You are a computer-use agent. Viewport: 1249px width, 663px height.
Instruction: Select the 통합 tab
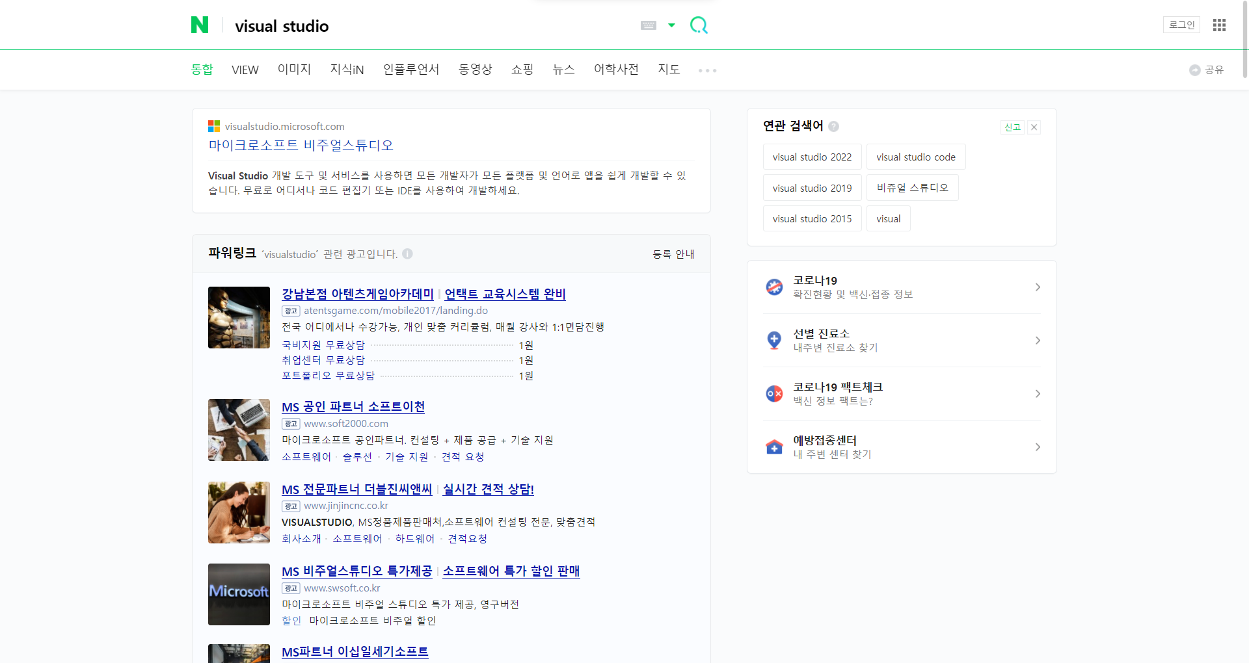[202, 69]
